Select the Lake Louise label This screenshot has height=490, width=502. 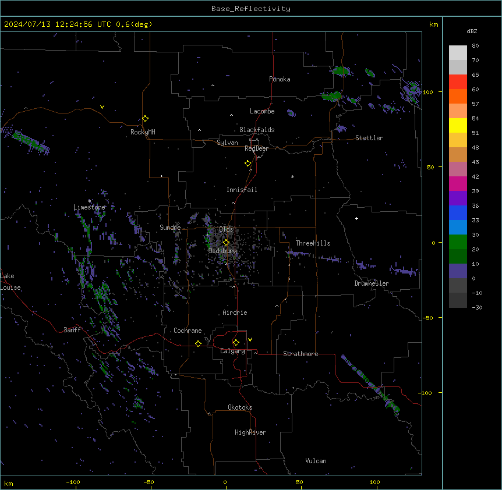10,282
